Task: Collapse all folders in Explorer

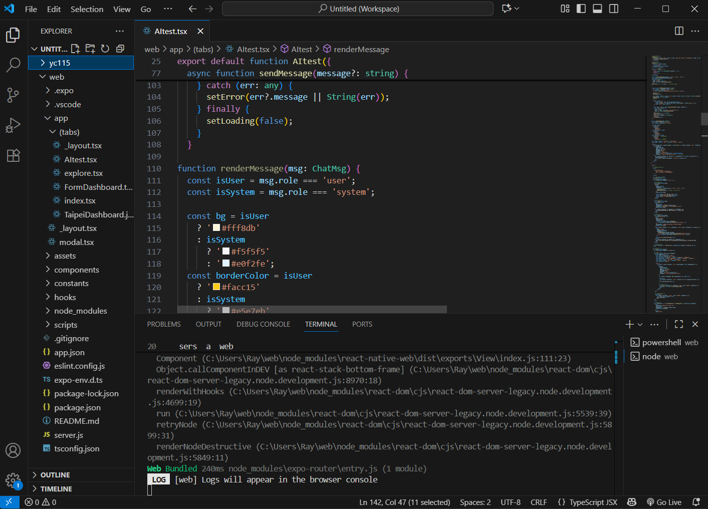Action: pos(120,49)
